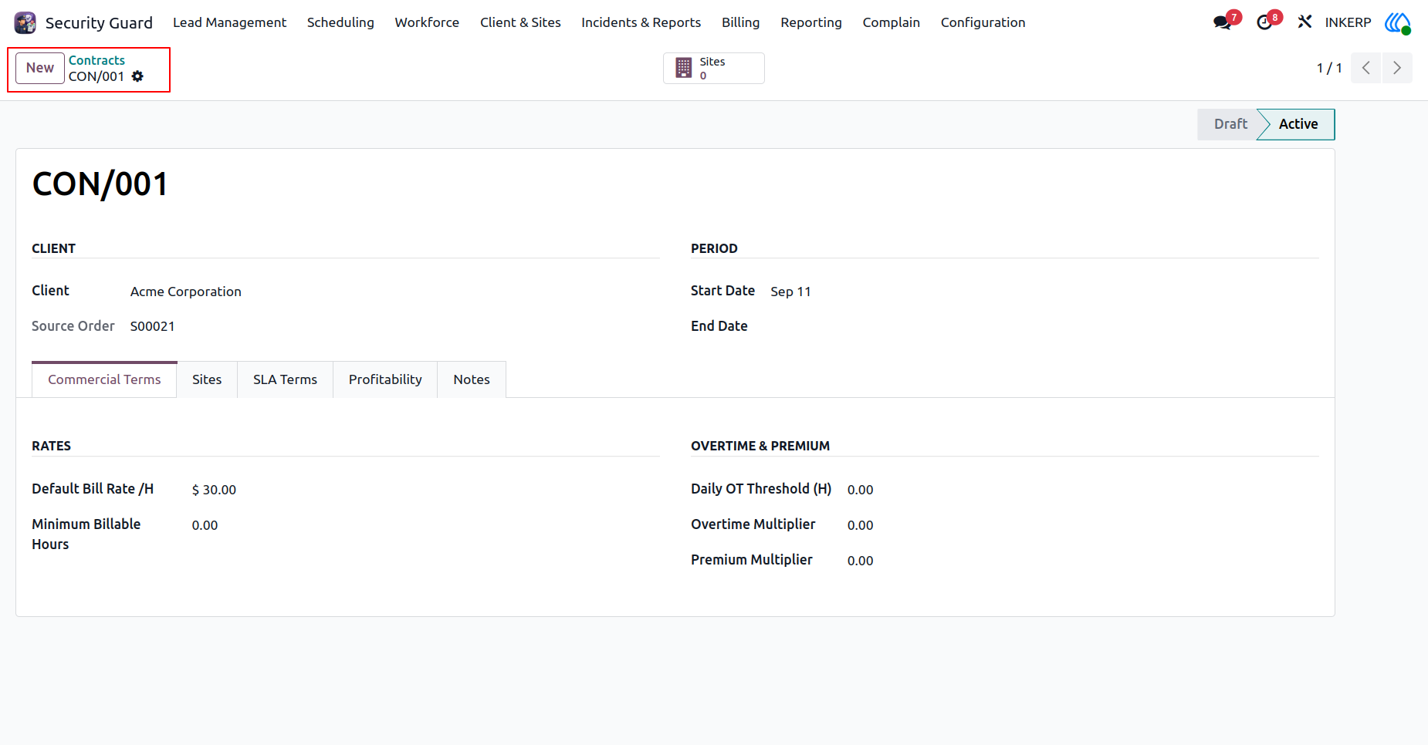Image resolution: width=1428 pixels, height=745 pixels.
Task: Open the Scheduling menu
Action: click(340, 22)
